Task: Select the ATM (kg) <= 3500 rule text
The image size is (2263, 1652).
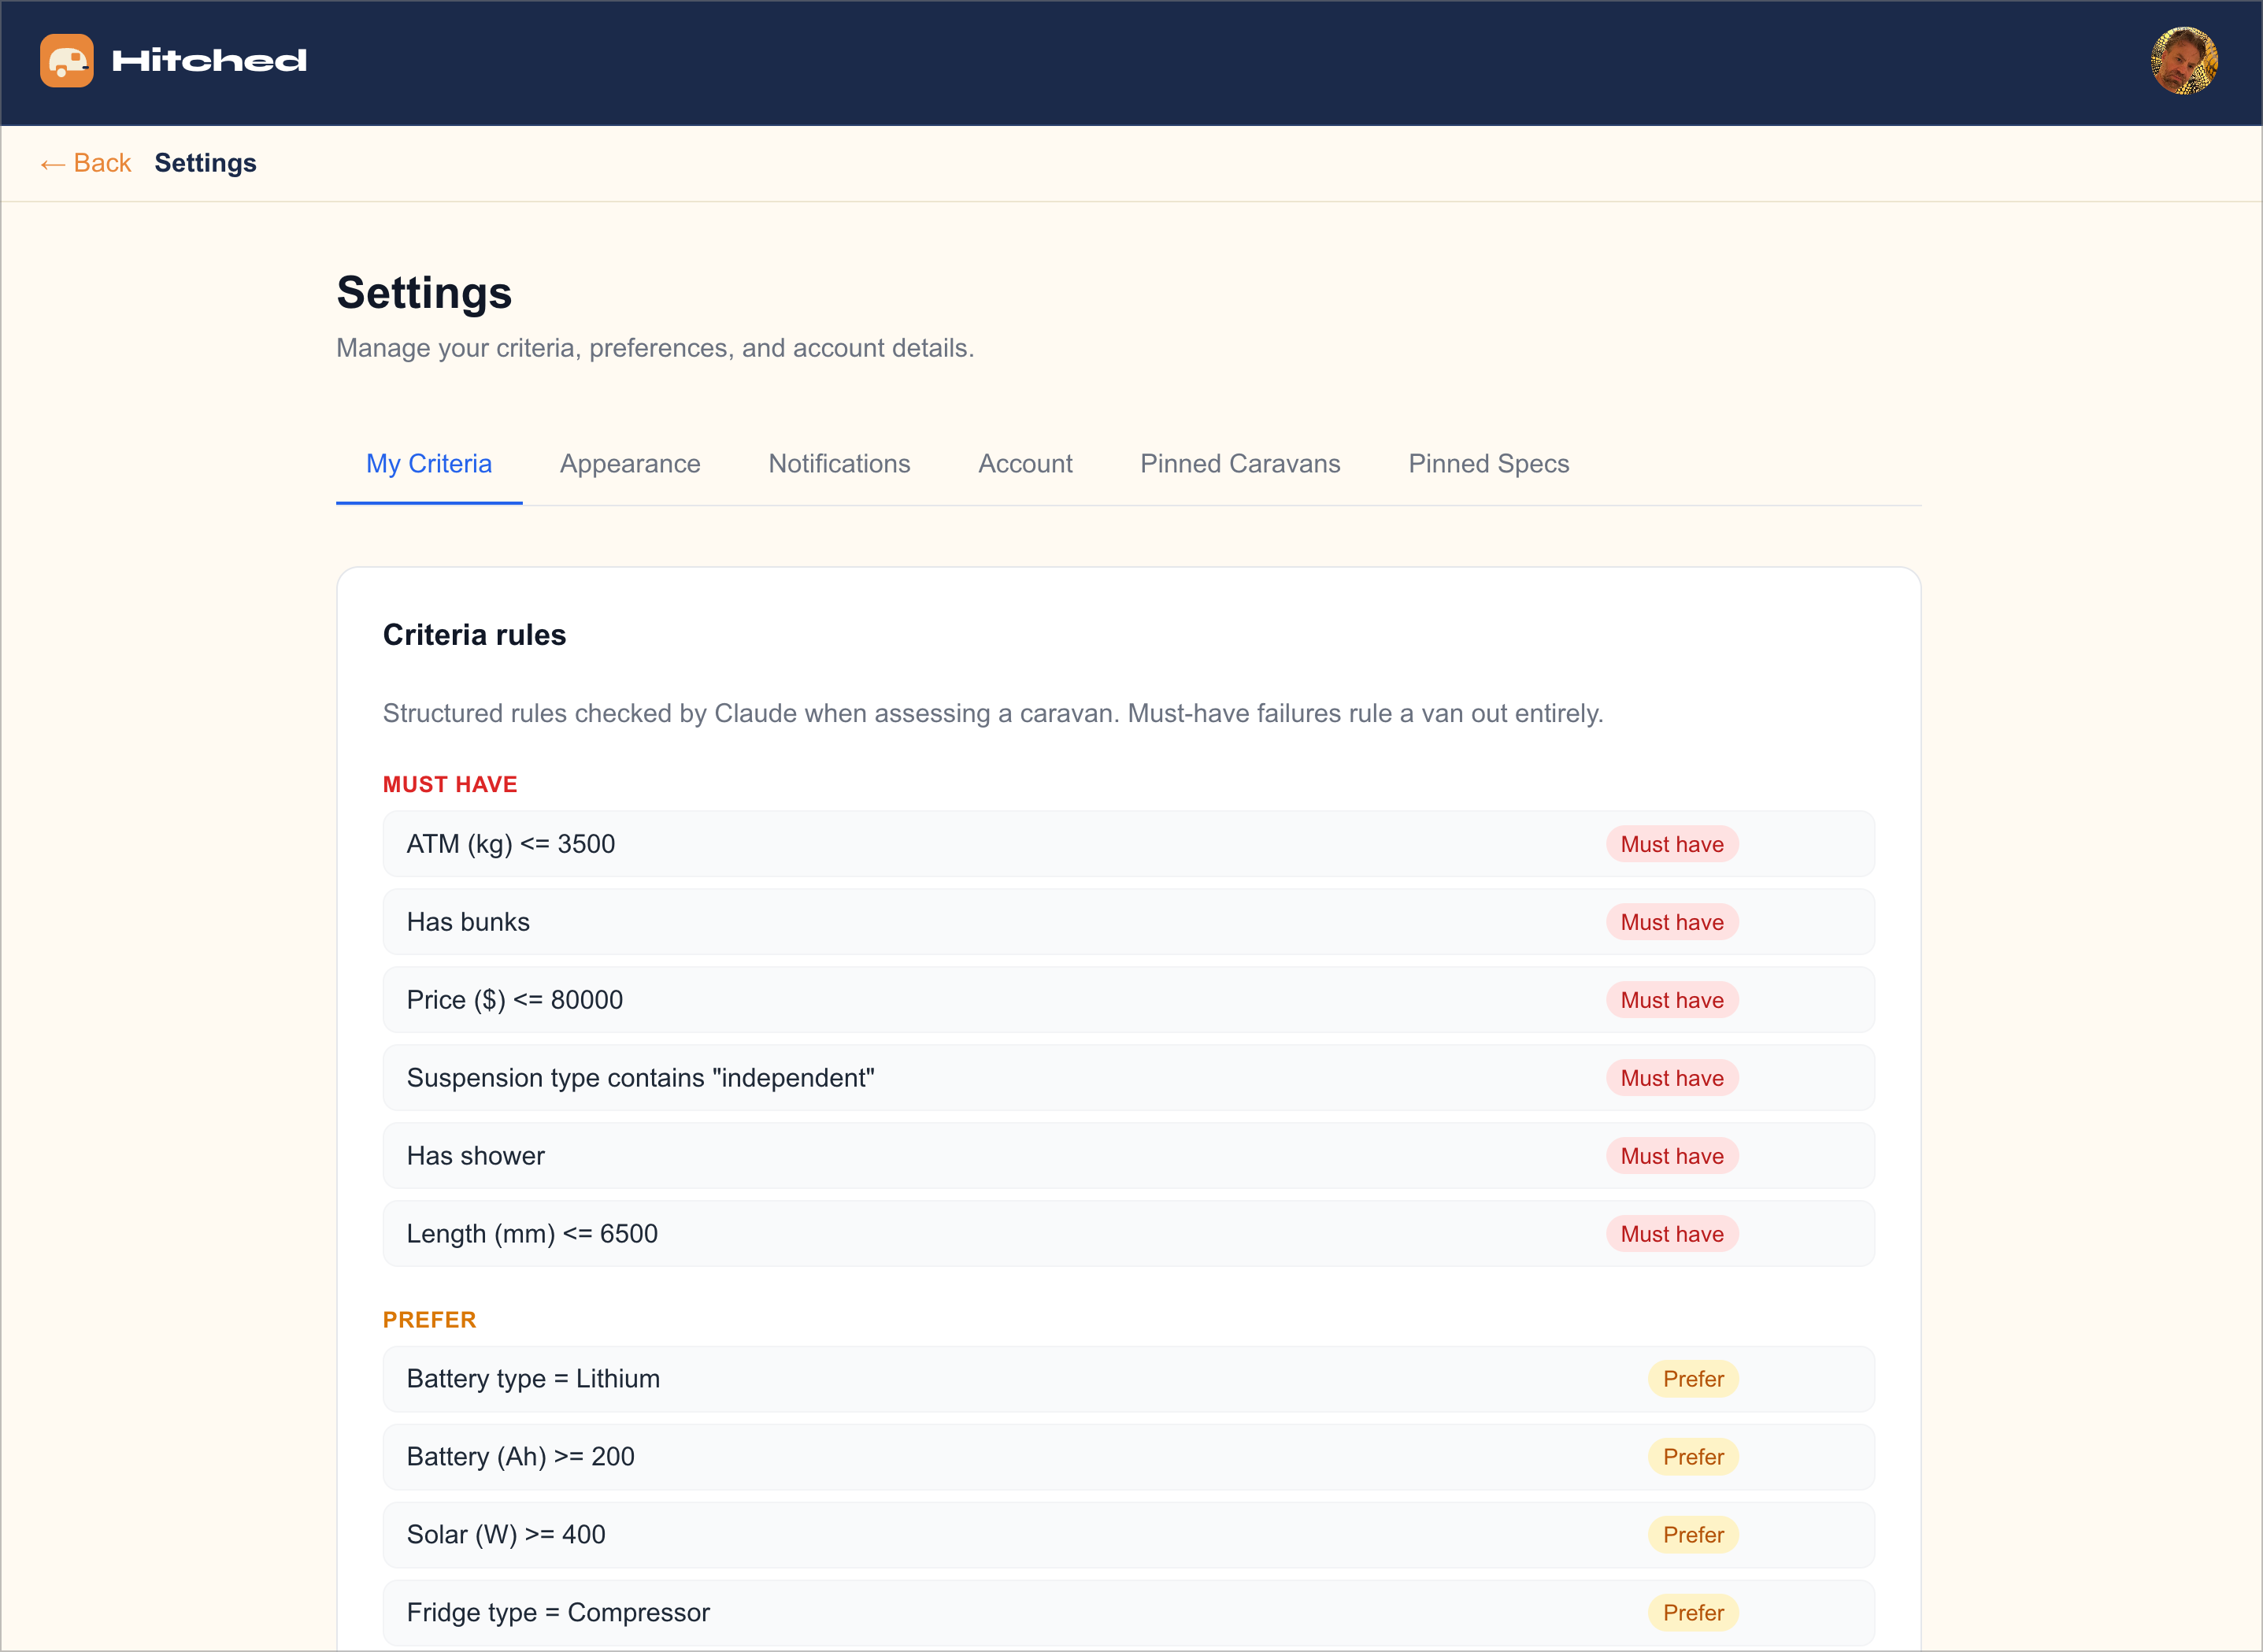Action: click(511, 844)
